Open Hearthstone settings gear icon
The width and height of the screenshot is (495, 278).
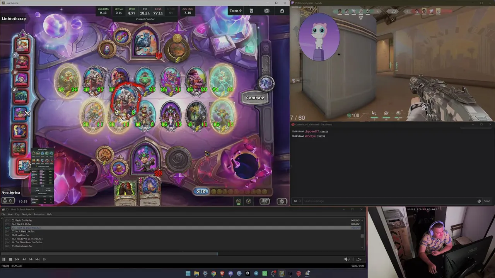point(282,201)
